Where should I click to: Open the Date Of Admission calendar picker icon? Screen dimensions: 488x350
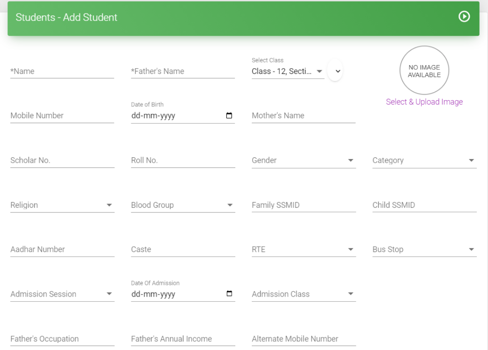coord(229,293)
